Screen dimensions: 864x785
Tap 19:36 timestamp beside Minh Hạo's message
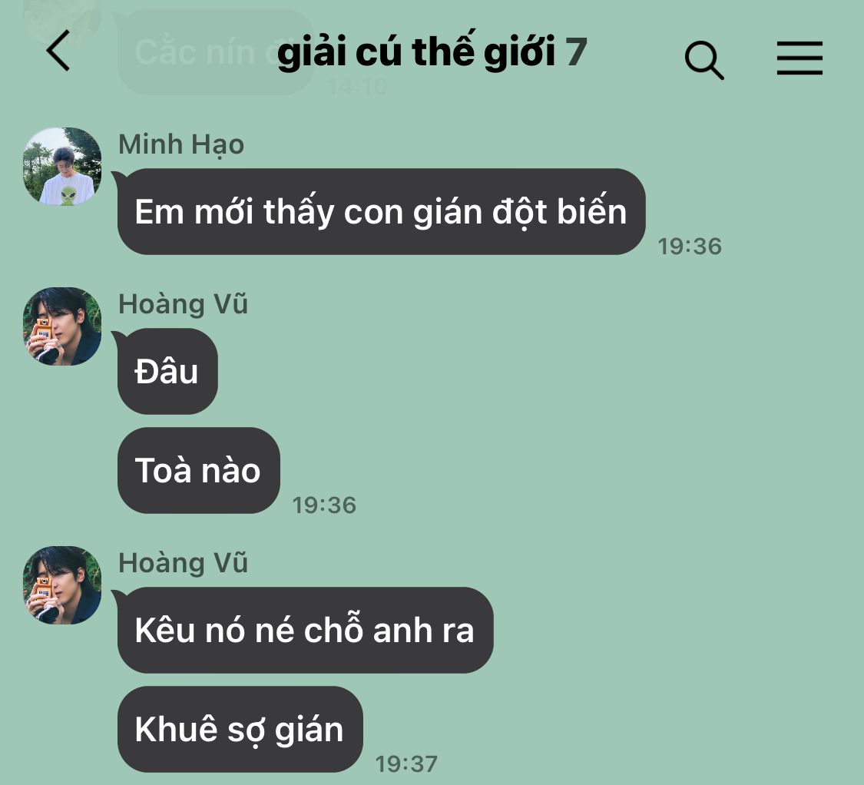pyautogui.click(x=690, y=247)
